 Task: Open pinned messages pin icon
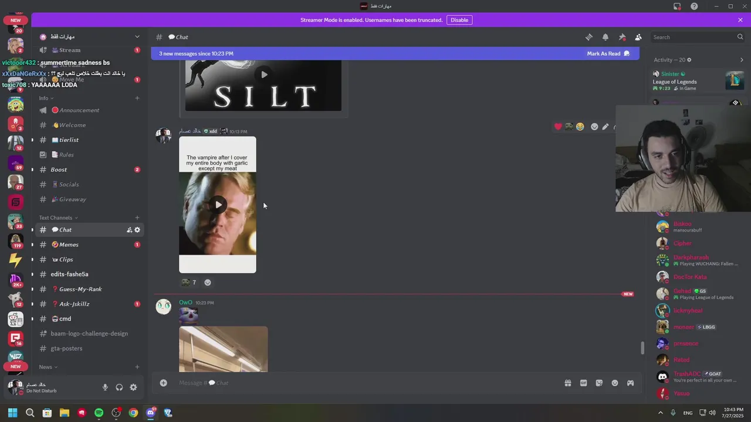click(x=622, y=37)
